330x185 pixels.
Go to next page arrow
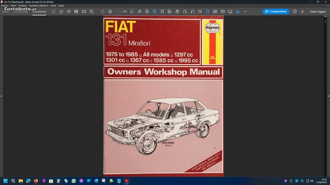[110, 11]
